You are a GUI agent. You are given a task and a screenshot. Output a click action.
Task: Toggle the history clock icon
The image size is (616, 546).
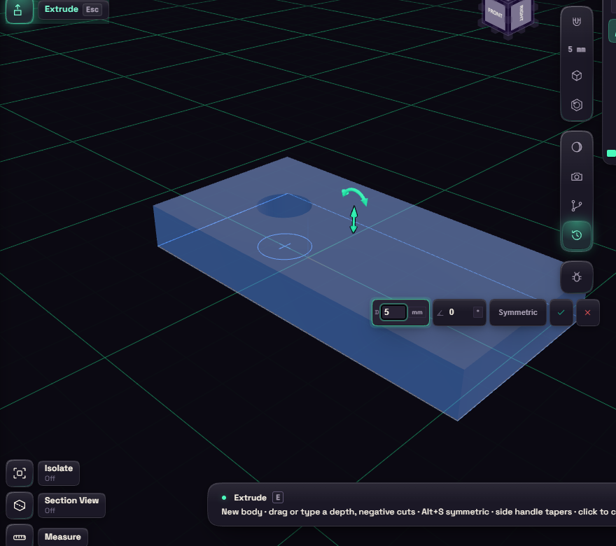click(576, 235)
